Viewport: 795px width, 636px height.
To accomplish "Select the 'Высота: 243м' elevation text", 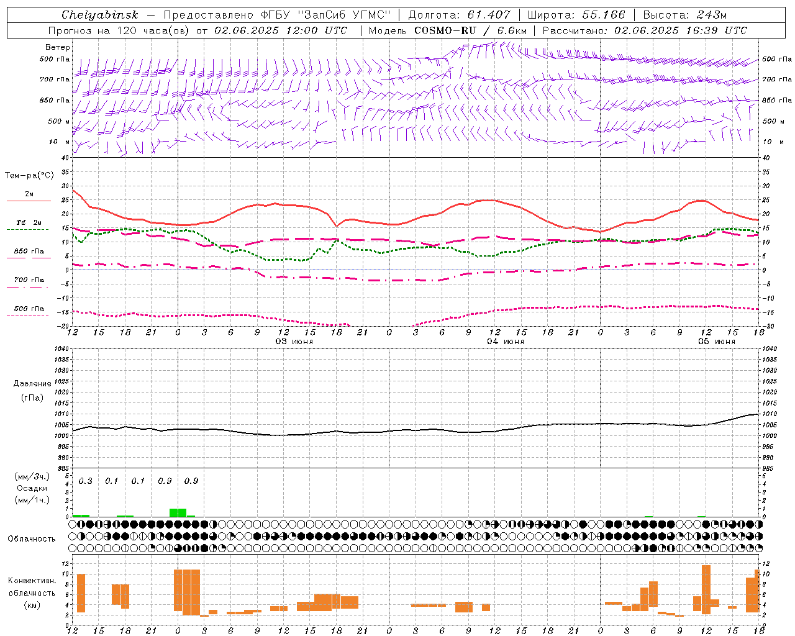I will (685, 15).
